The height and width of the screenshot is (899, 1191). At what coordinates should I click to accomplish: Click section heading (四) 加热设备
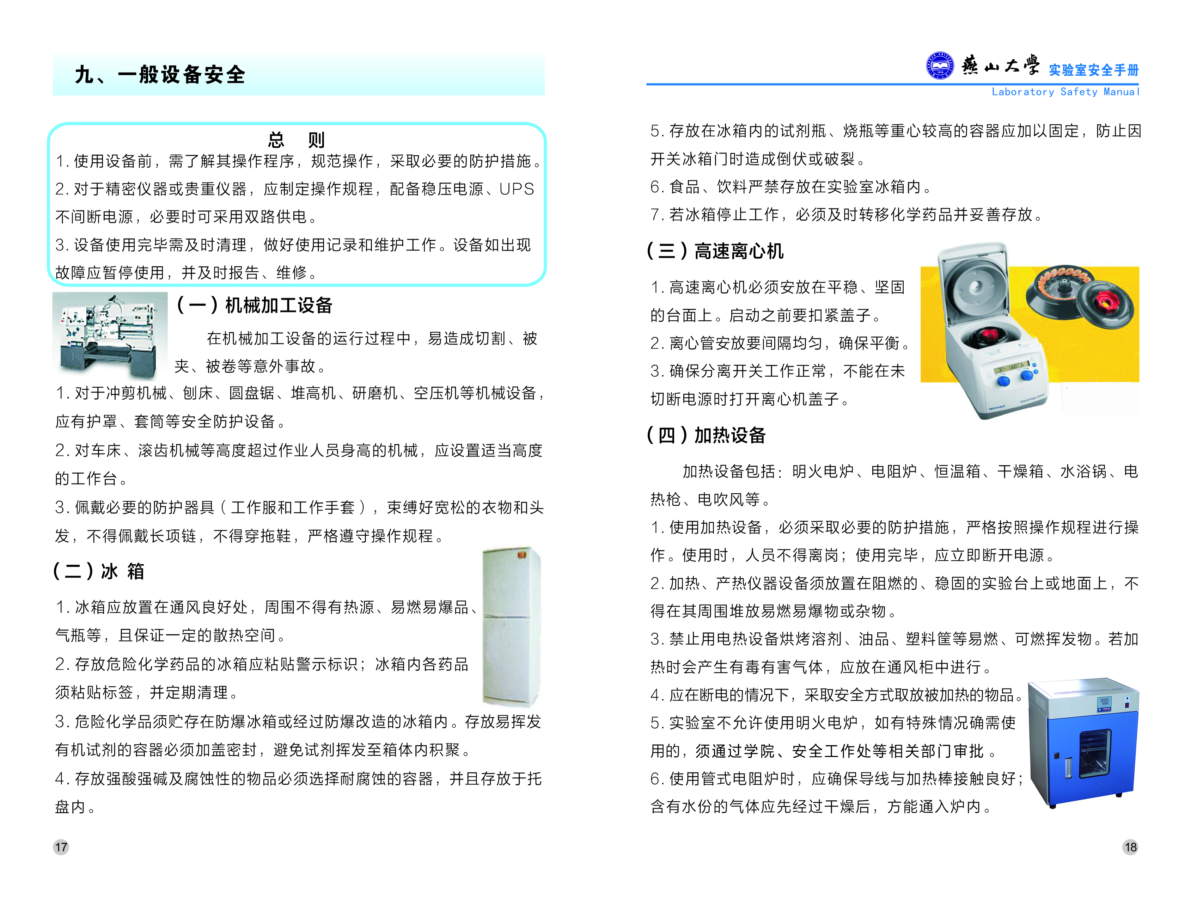pos(706,435)
